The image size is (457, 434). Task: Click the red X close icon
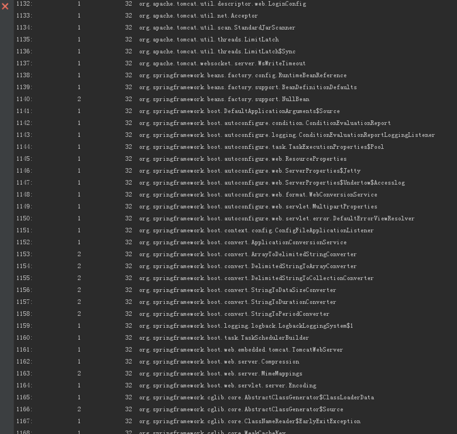5,6
